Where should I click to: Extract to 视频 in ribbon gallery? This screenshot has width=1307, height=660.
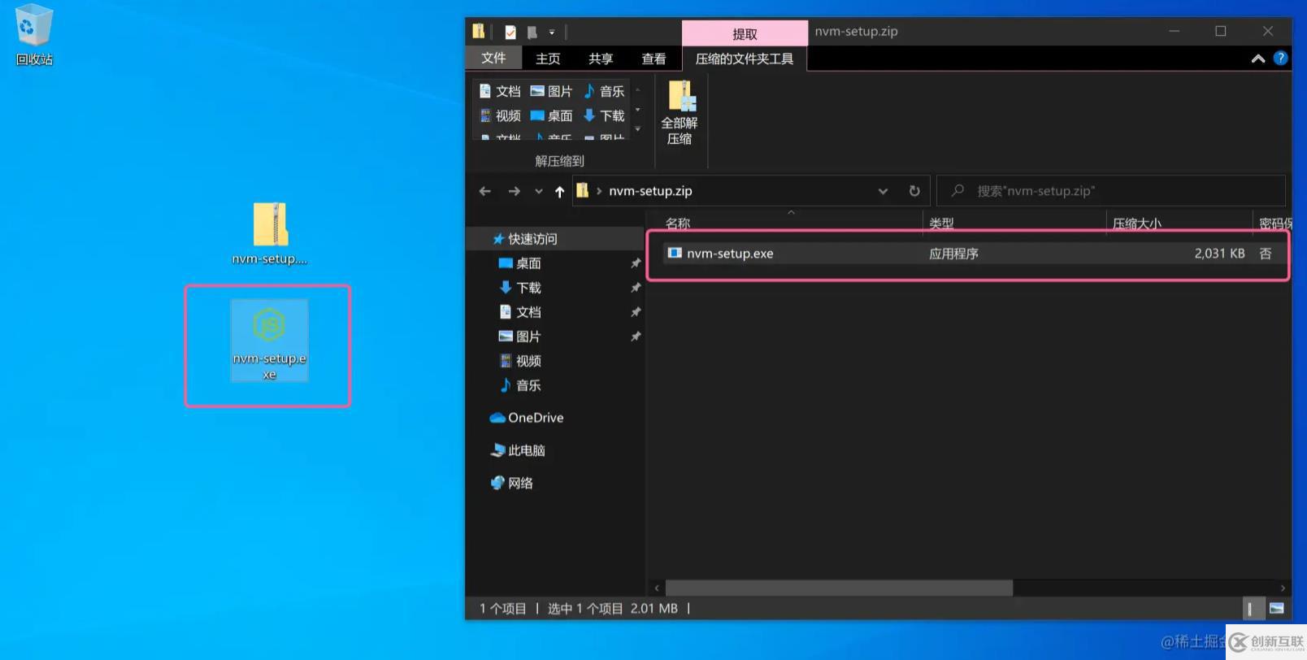click(500, 115)
